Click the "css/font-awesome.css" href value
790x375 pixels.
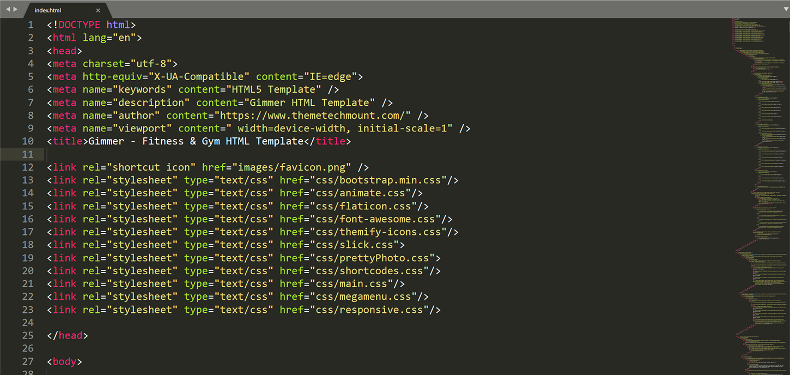point(375,219)
